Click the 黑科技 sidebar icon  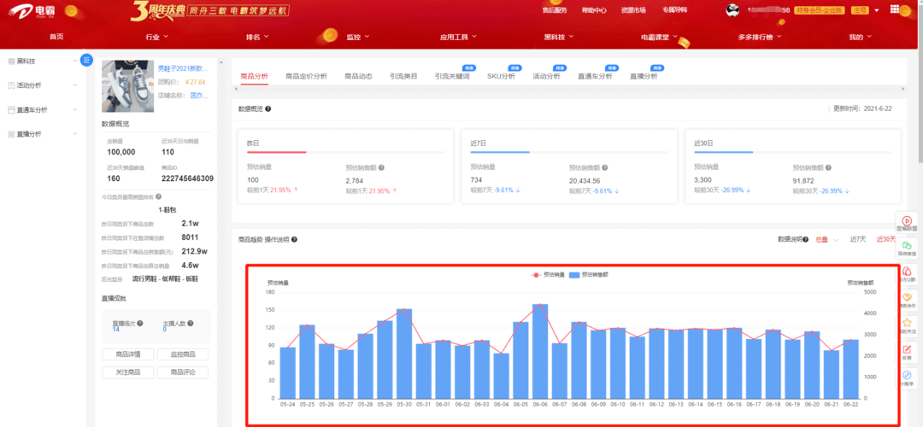tap(12, 61)
